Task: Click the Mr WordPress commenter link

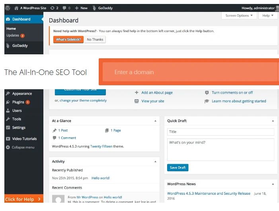Action: (x=87, y=197)
